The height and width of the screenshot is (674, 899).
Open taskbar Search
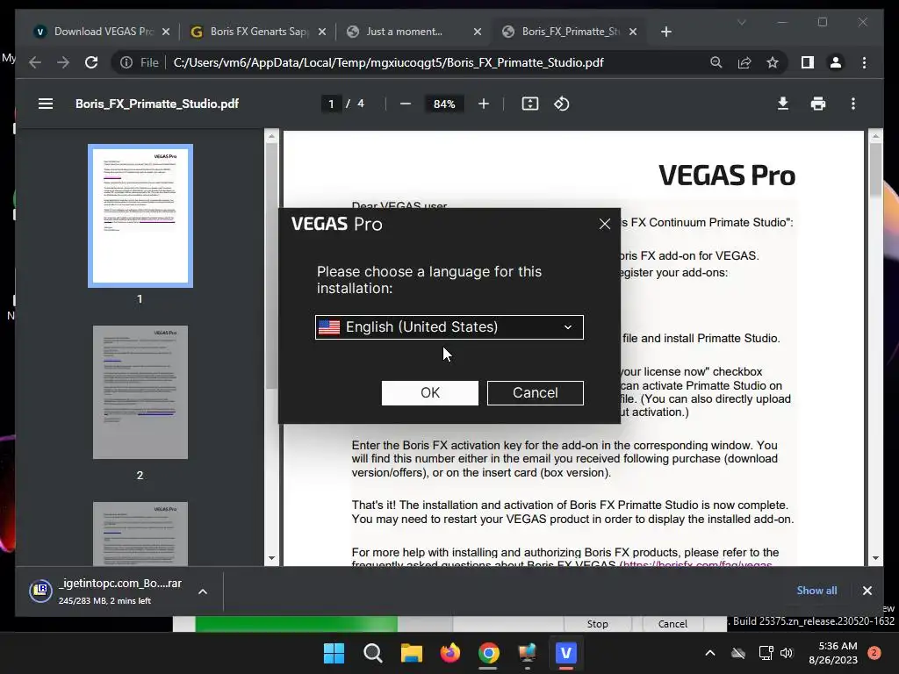(x=372, y=653)
